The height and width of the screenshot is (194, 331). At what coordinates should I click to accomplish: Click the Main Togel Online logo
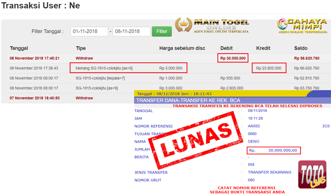(x=212, y=25)
